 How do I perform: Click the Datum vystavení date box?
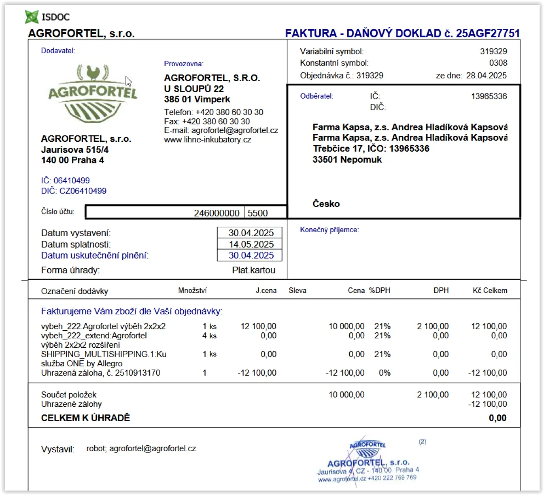click(x=249, y=233)
